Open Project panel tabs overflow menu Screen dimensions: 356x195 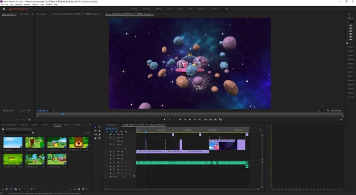[90, 125]
